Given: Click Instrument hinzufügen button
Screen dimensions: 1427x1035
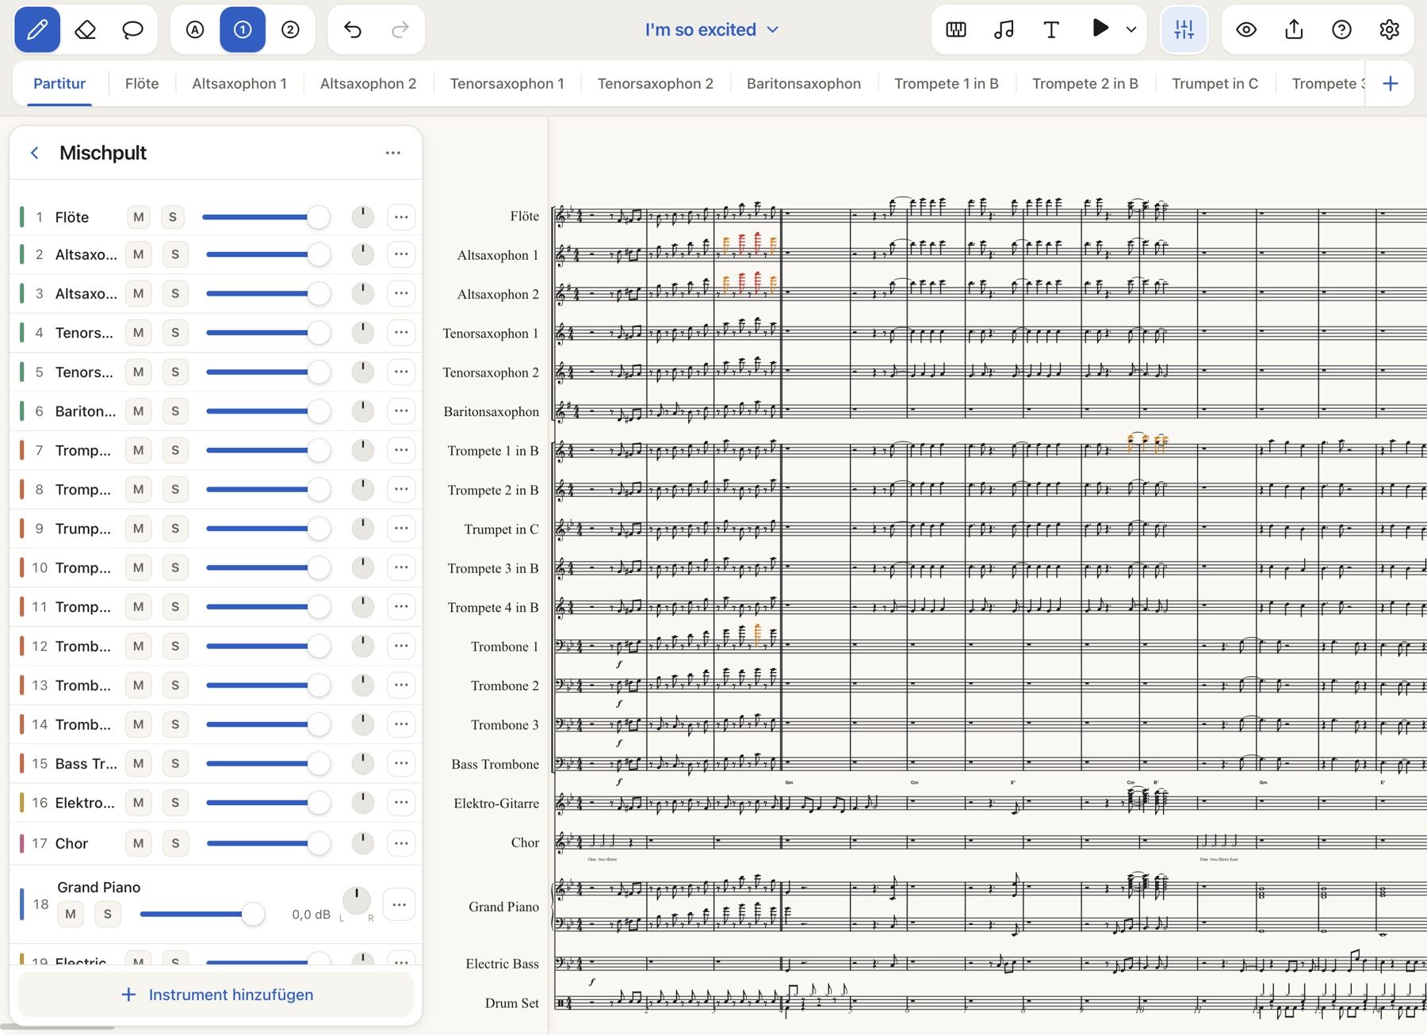Looking at the screenshot, I should (216, 994).
